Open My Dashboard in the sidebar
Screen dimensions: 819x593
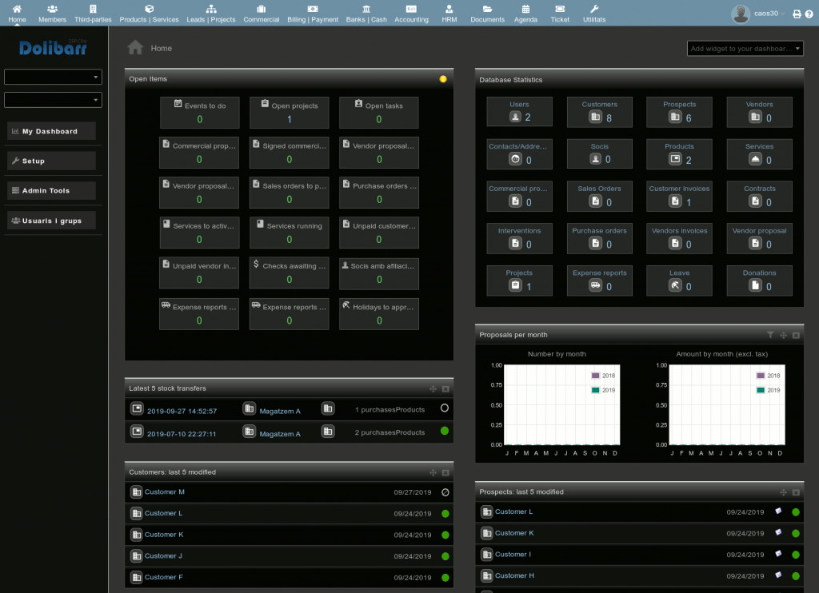point(51,131)
